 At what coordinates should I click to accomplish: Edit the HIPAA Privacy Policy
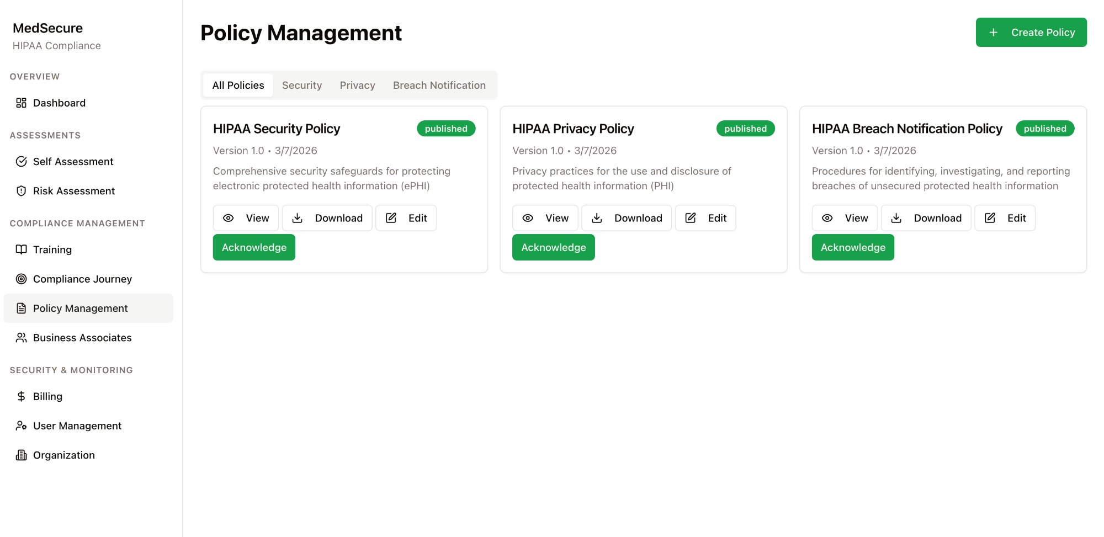point(705,217)
